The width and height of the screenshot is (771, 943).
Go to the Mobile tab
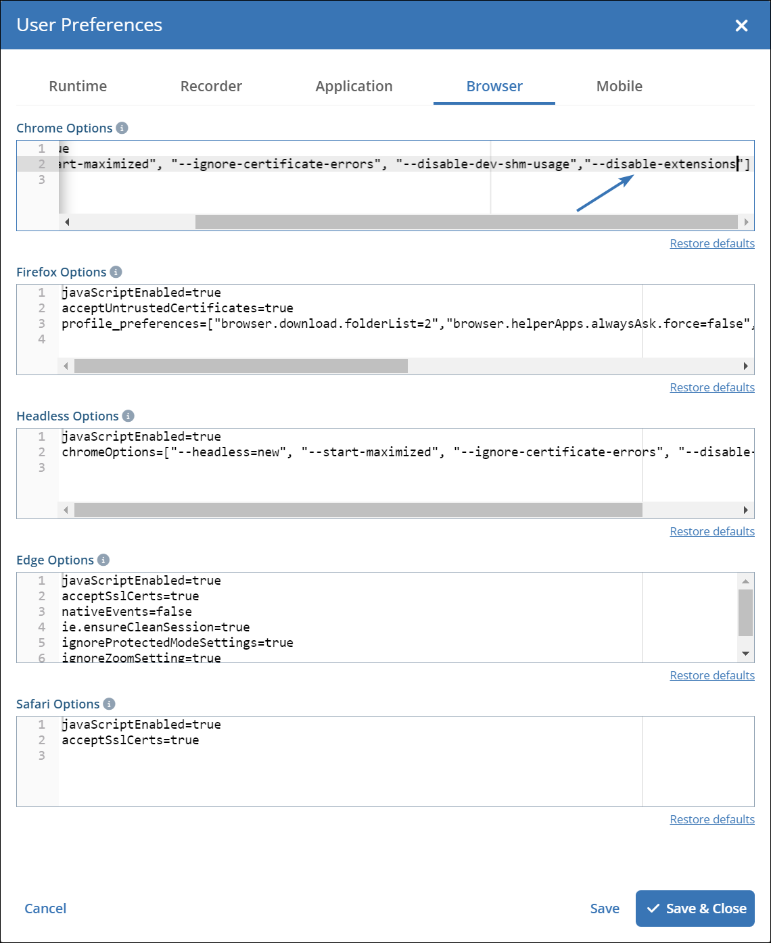(619, 87)
